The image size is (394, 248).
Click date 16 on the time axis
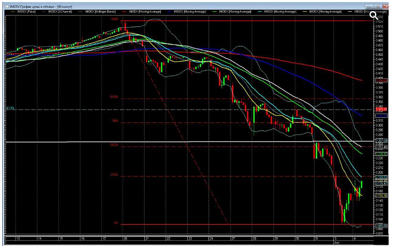[83, 239]
